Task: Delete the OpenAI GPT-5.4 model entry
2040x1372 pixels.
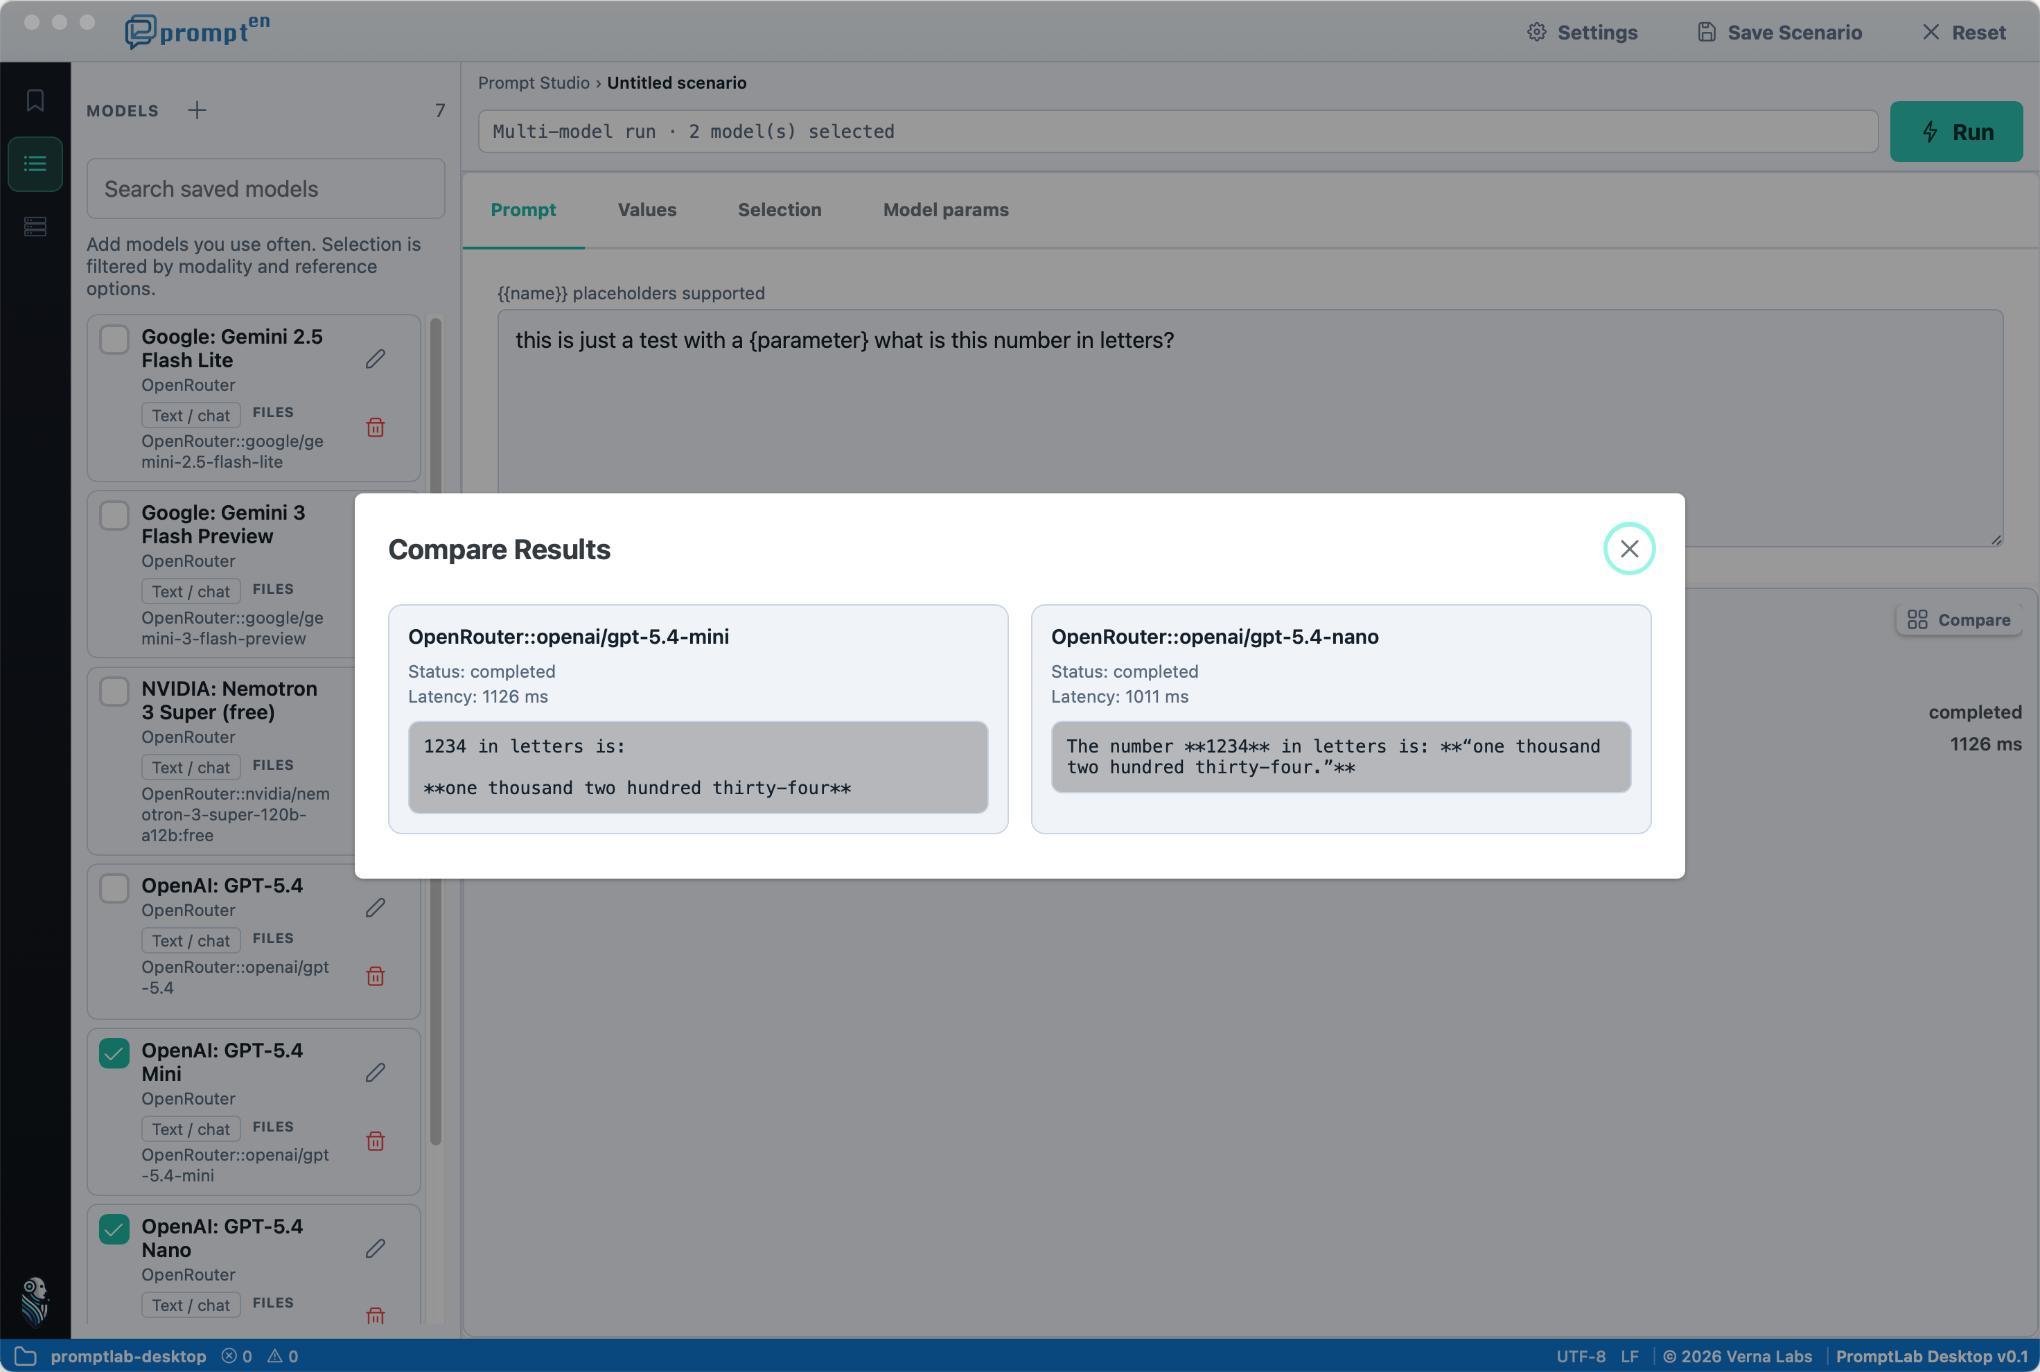Action: [376, 976]
